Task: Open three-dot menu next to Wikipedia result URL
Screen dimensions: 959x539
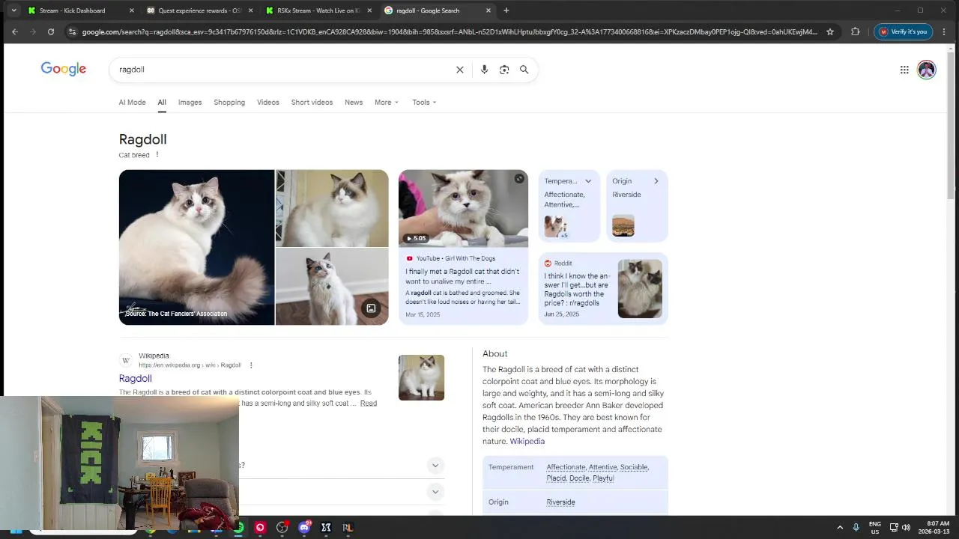Action: (x=251, y=365)
